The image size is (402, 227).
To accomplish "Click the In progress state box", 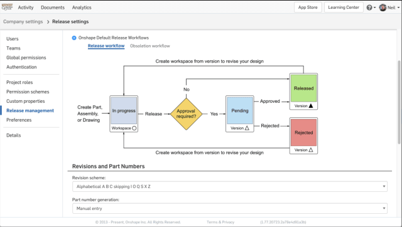I will (124, 110).
